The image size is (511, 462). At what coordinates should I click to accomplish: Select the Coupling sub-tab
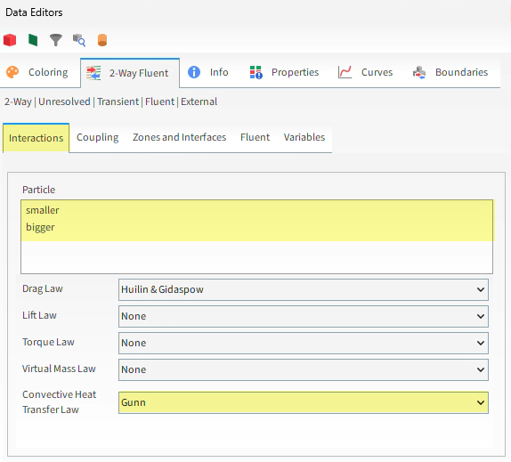point(97,137)
